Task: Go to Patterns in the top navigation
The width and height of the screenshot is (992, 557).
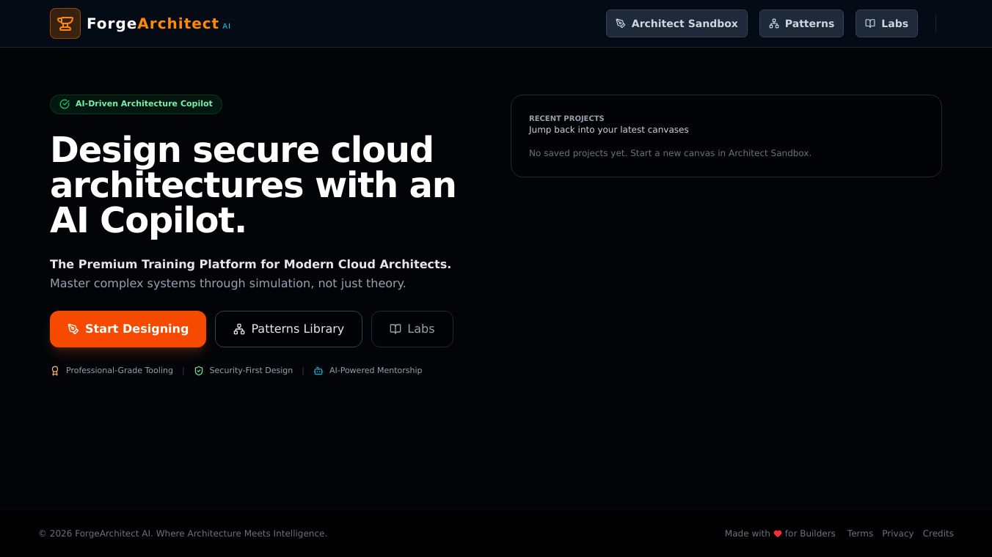Action: [x=800, y=23]
